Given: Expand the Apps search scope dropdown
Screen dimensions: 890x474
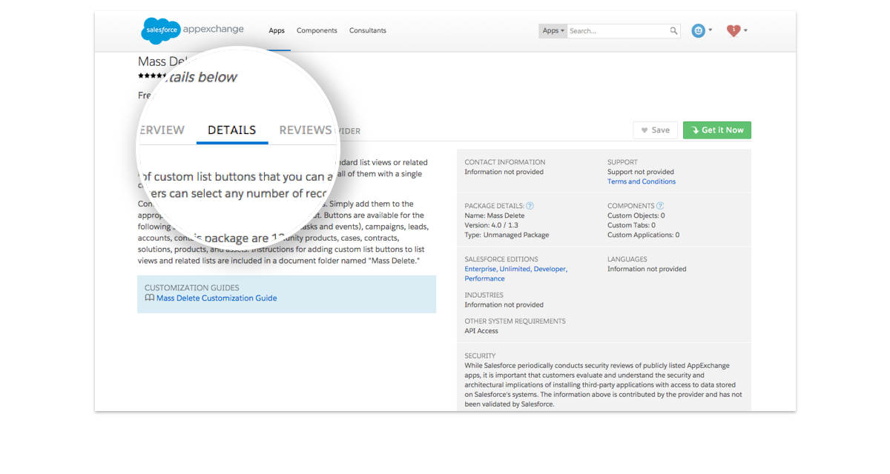Looking at the screenshot, I should 553,31.
